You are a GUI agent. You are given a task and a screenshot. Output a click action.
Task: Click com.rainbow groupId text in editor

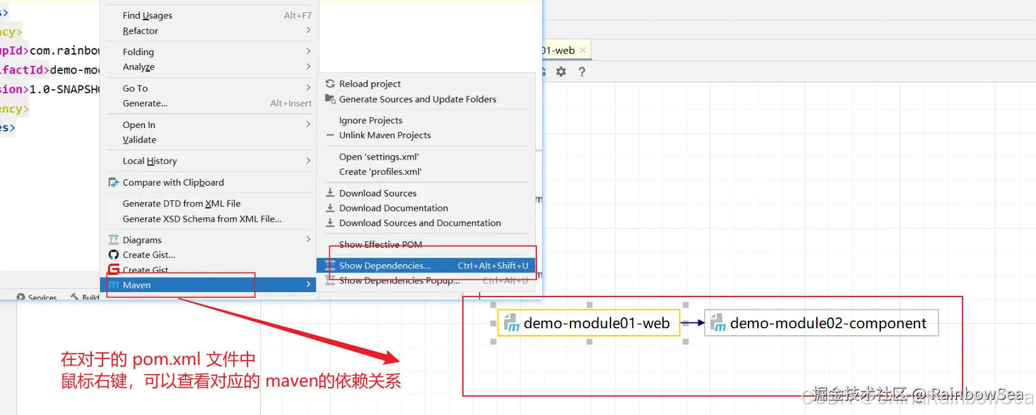(65, 51)
